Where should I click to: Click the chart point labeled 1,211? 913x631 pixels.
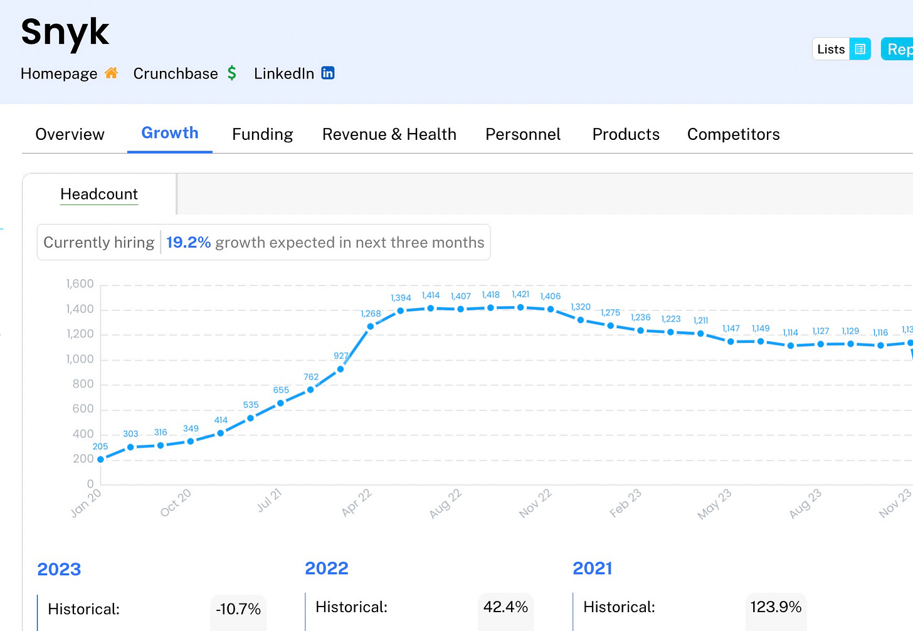pos(700,334)
